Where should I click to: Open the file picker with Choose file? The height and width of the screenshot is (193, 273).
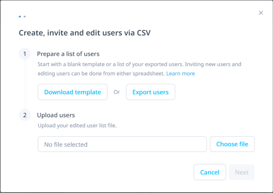pyautogui.click(x=232, y=144)
